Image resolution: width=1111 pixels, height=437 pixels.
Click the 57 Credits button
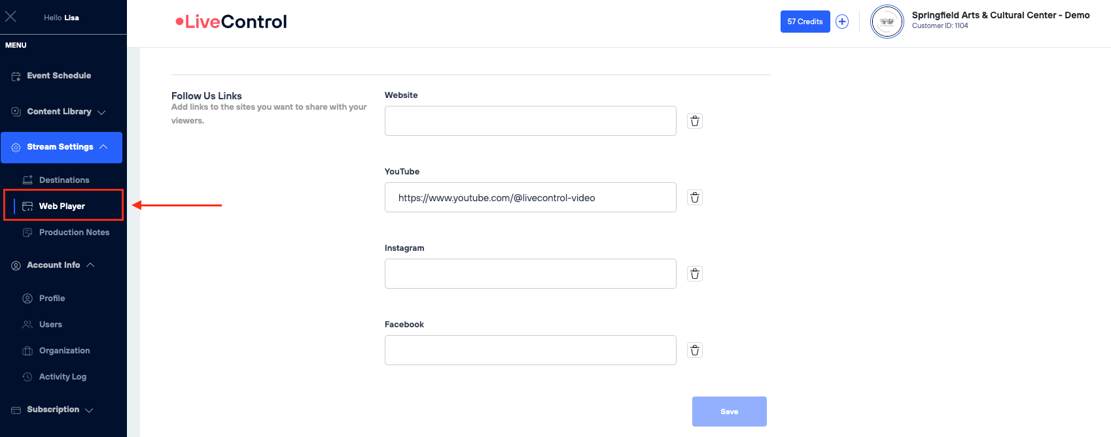coord(805,22)
